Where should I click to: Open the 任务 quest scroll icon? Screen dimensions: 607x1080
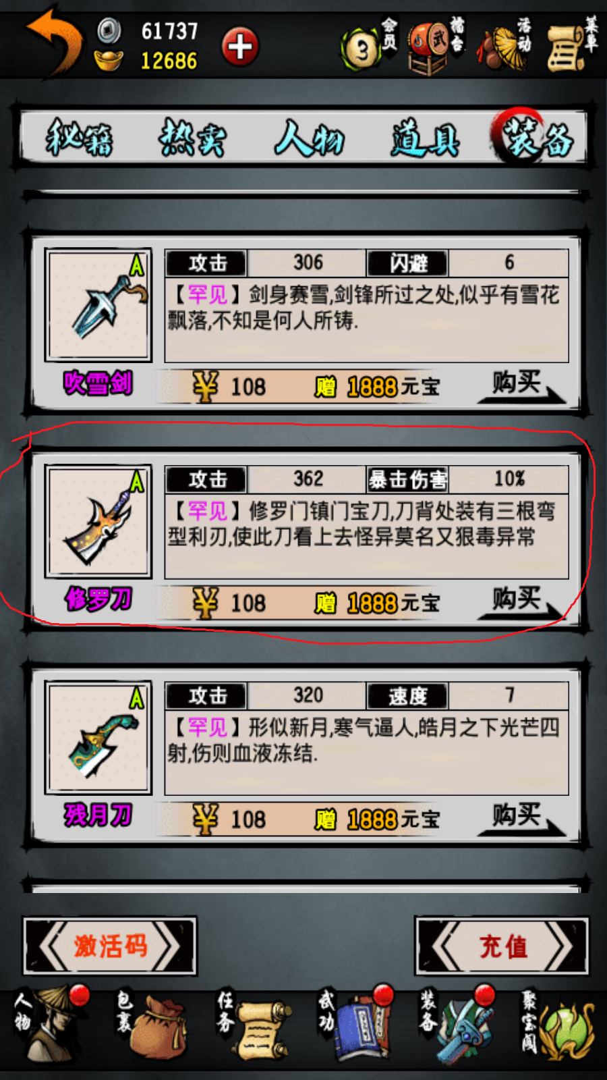(x=254, y=1026)
